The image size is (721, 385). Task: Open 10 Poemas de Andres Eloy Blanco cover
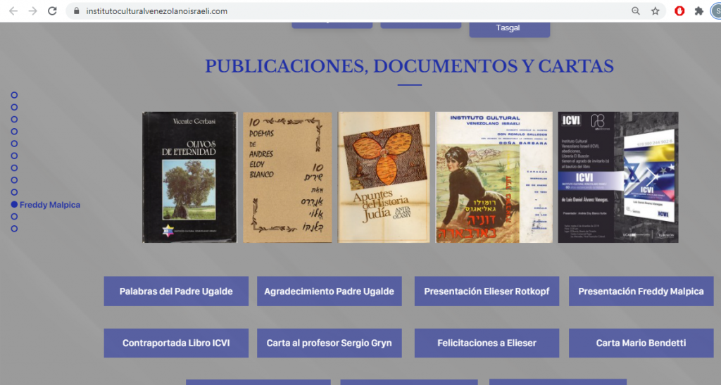coord(287,177)
